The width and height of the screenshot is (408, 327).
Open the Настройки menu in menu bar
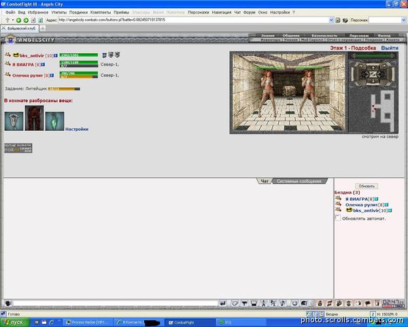279,12
